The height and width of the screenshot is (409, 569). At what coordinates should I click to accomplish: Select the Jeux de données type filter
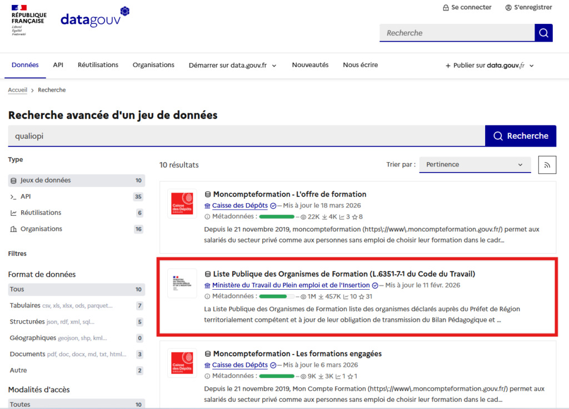[x=76, y=180]
